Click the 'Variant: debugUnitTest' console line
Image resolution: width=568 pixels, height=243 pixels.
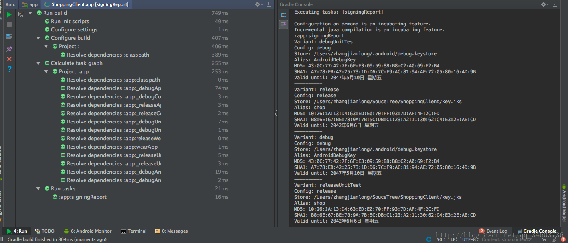pos(325,42)
